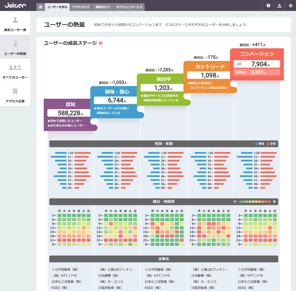
Task: Open settings via the gear icon
Action: click(290, 6)
